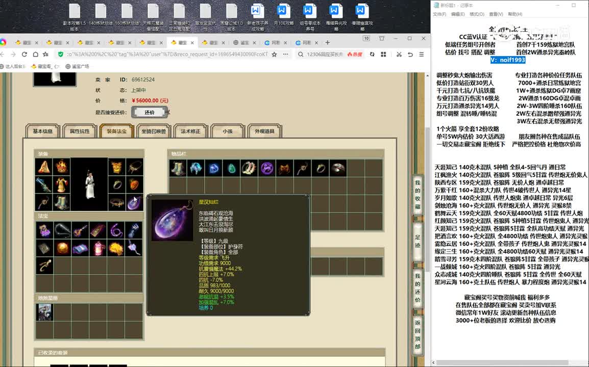Select the blue hand 法宝 icon
The image size is (589, 367).
[x=134, y=230]
